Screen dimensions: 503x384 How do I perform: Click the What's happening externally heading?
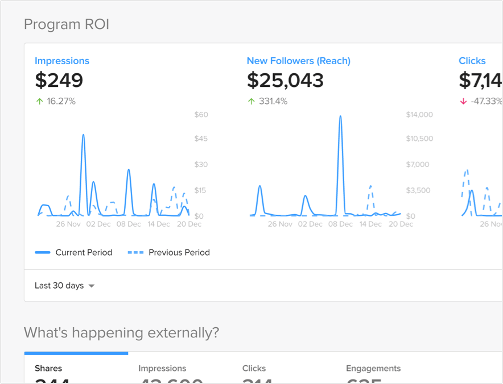click(x=121, y=333)
